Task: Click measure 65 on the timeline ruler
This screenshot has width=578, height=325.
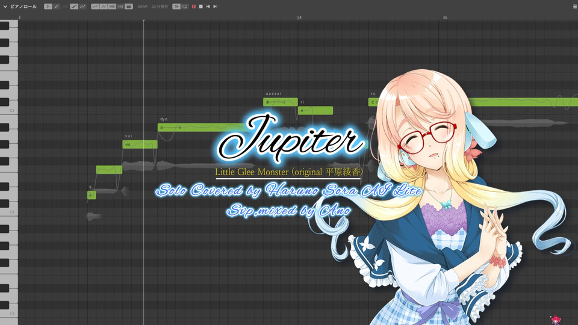Action: [x=445, y=17]
